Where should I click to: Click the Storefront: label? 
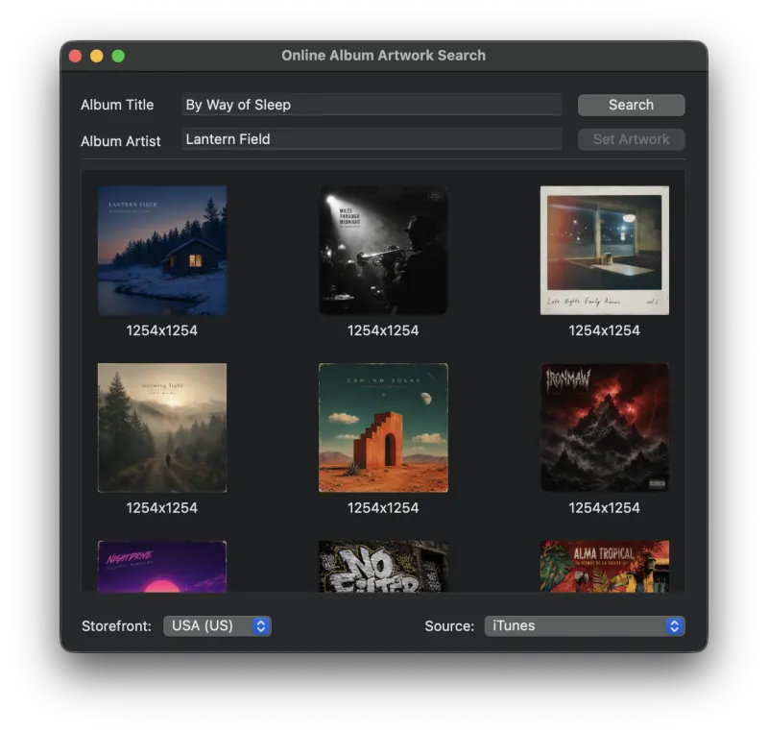pos(116,626)
